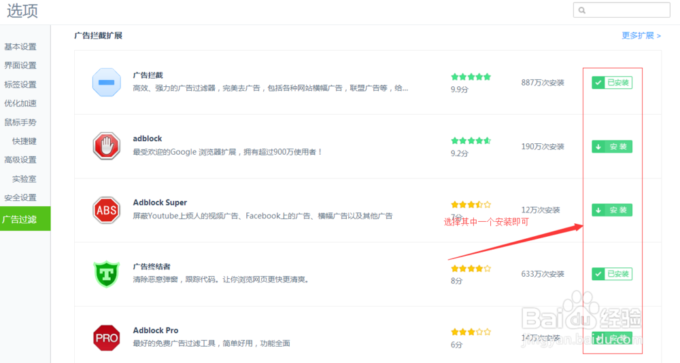Click the Adblock Super title

tap(160, 202)
